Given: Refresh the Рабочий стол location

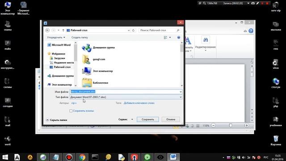Looking at the screenshot, I should point(133,30).
